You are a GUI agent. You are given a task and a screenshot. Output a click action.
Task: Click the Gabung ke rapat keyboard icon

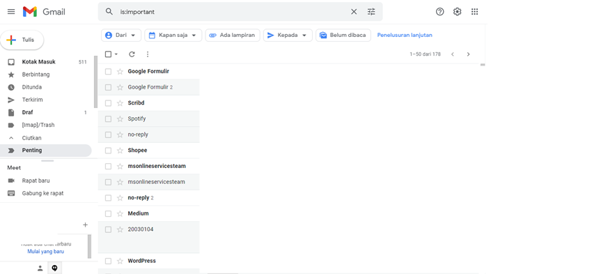pos(11,193)
